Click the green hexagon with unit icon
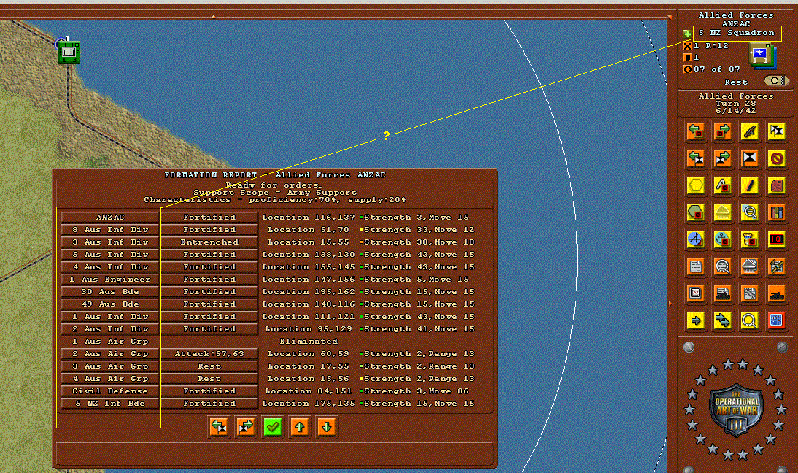Screen dimensions: 798x473 696,212
